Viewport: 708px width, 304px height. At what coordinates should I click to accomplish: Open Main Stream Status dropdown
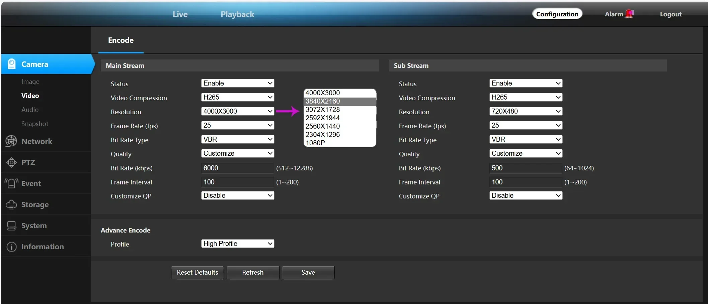tap(238, 83)
